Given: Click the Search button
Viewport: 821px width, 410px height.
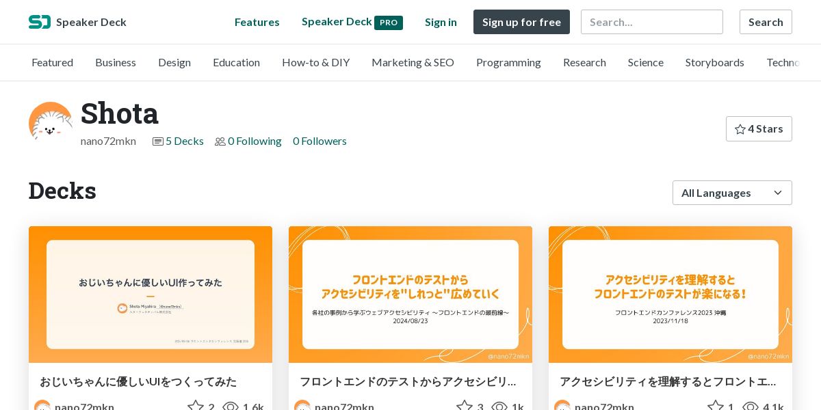Looking at the screenshot, I should tap(766, 22).
